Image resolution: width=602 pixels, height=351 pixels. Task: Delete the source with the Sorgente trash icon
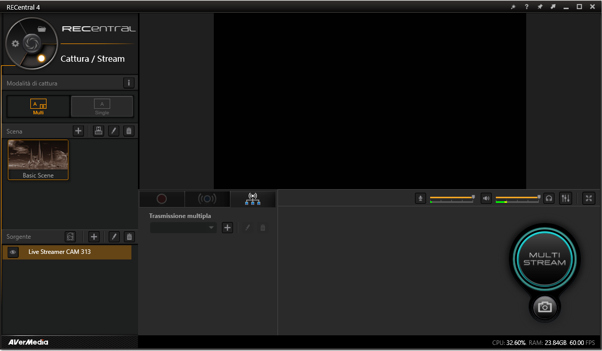pos(129,237)
